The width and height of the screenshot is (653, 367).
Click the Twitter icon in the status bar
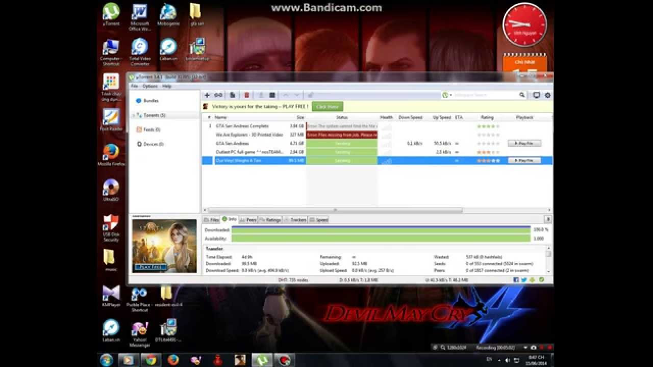[524, 280]
